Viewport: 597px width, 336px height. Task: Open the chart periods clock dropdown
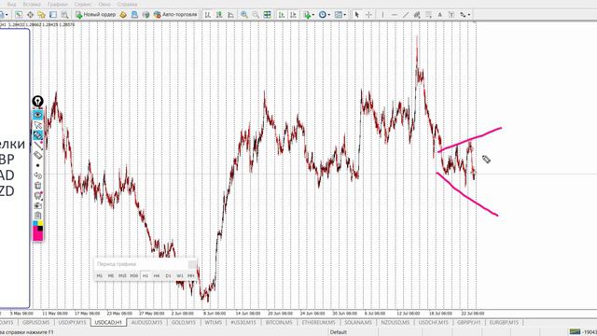[325, 15]
